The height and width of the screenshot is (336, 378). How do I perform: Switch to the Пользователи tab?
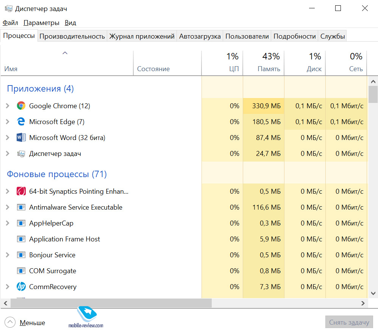(x=247, y=36)
